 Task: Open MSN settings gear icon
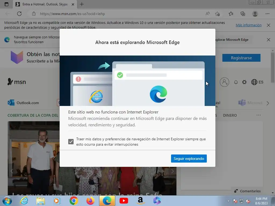coord(244,82)
